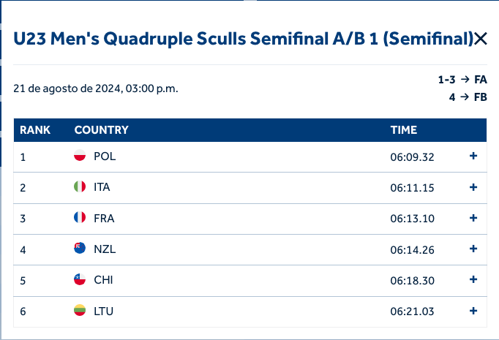Click the Lithuania flag icon
The height and width of the screenshot is (340, 499).
[80, 311]
